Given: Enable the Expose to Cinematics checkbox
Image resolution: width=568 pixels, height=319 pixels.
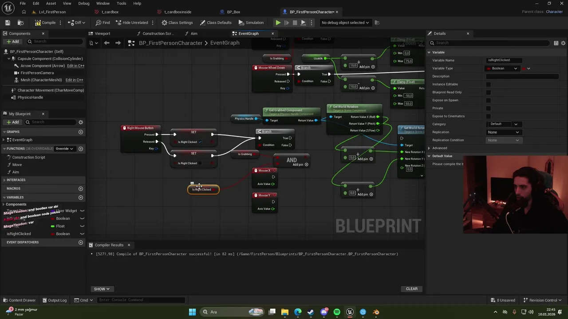Looking at the screenshot, I should click(489, 116).
